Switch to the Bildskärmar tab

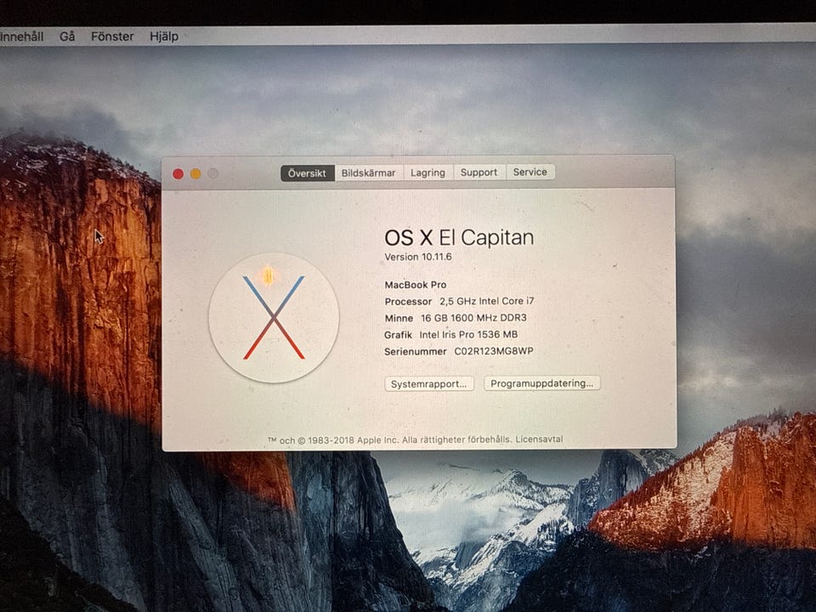click(368, 173)
